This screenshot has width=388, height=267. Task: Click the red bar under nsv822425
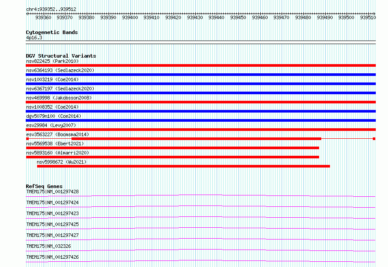201,65
